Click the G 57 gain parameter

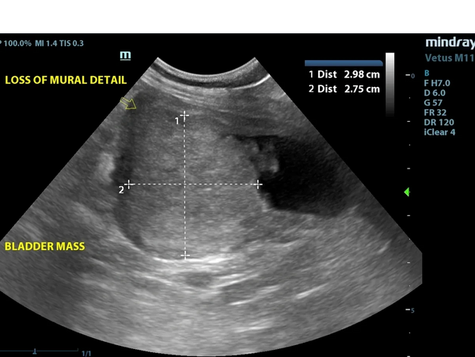point(433,102)
